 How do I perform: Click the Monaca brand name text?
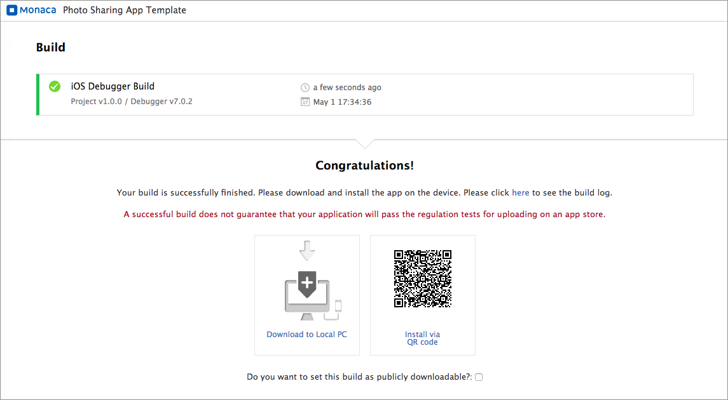point(38,10)
